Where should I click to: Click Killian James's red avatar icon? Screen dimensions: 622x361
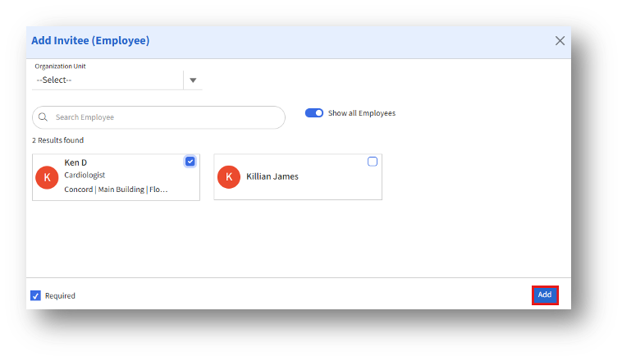point(229,176)
